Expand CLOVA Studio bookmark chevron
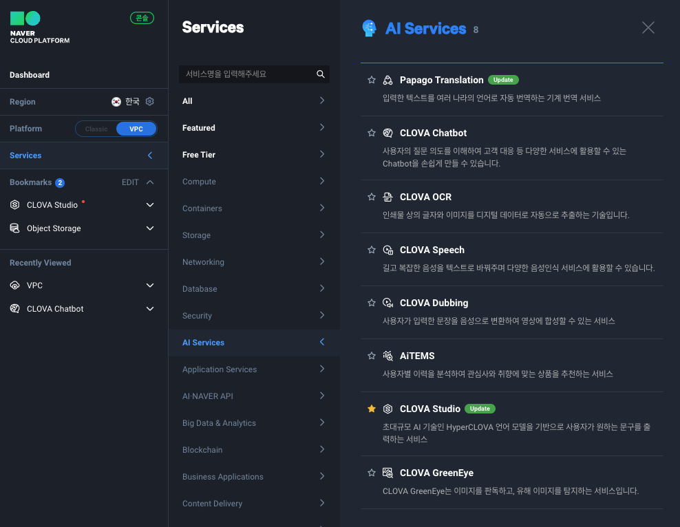This screenshot has height=527, width=680. pos(150,204)
